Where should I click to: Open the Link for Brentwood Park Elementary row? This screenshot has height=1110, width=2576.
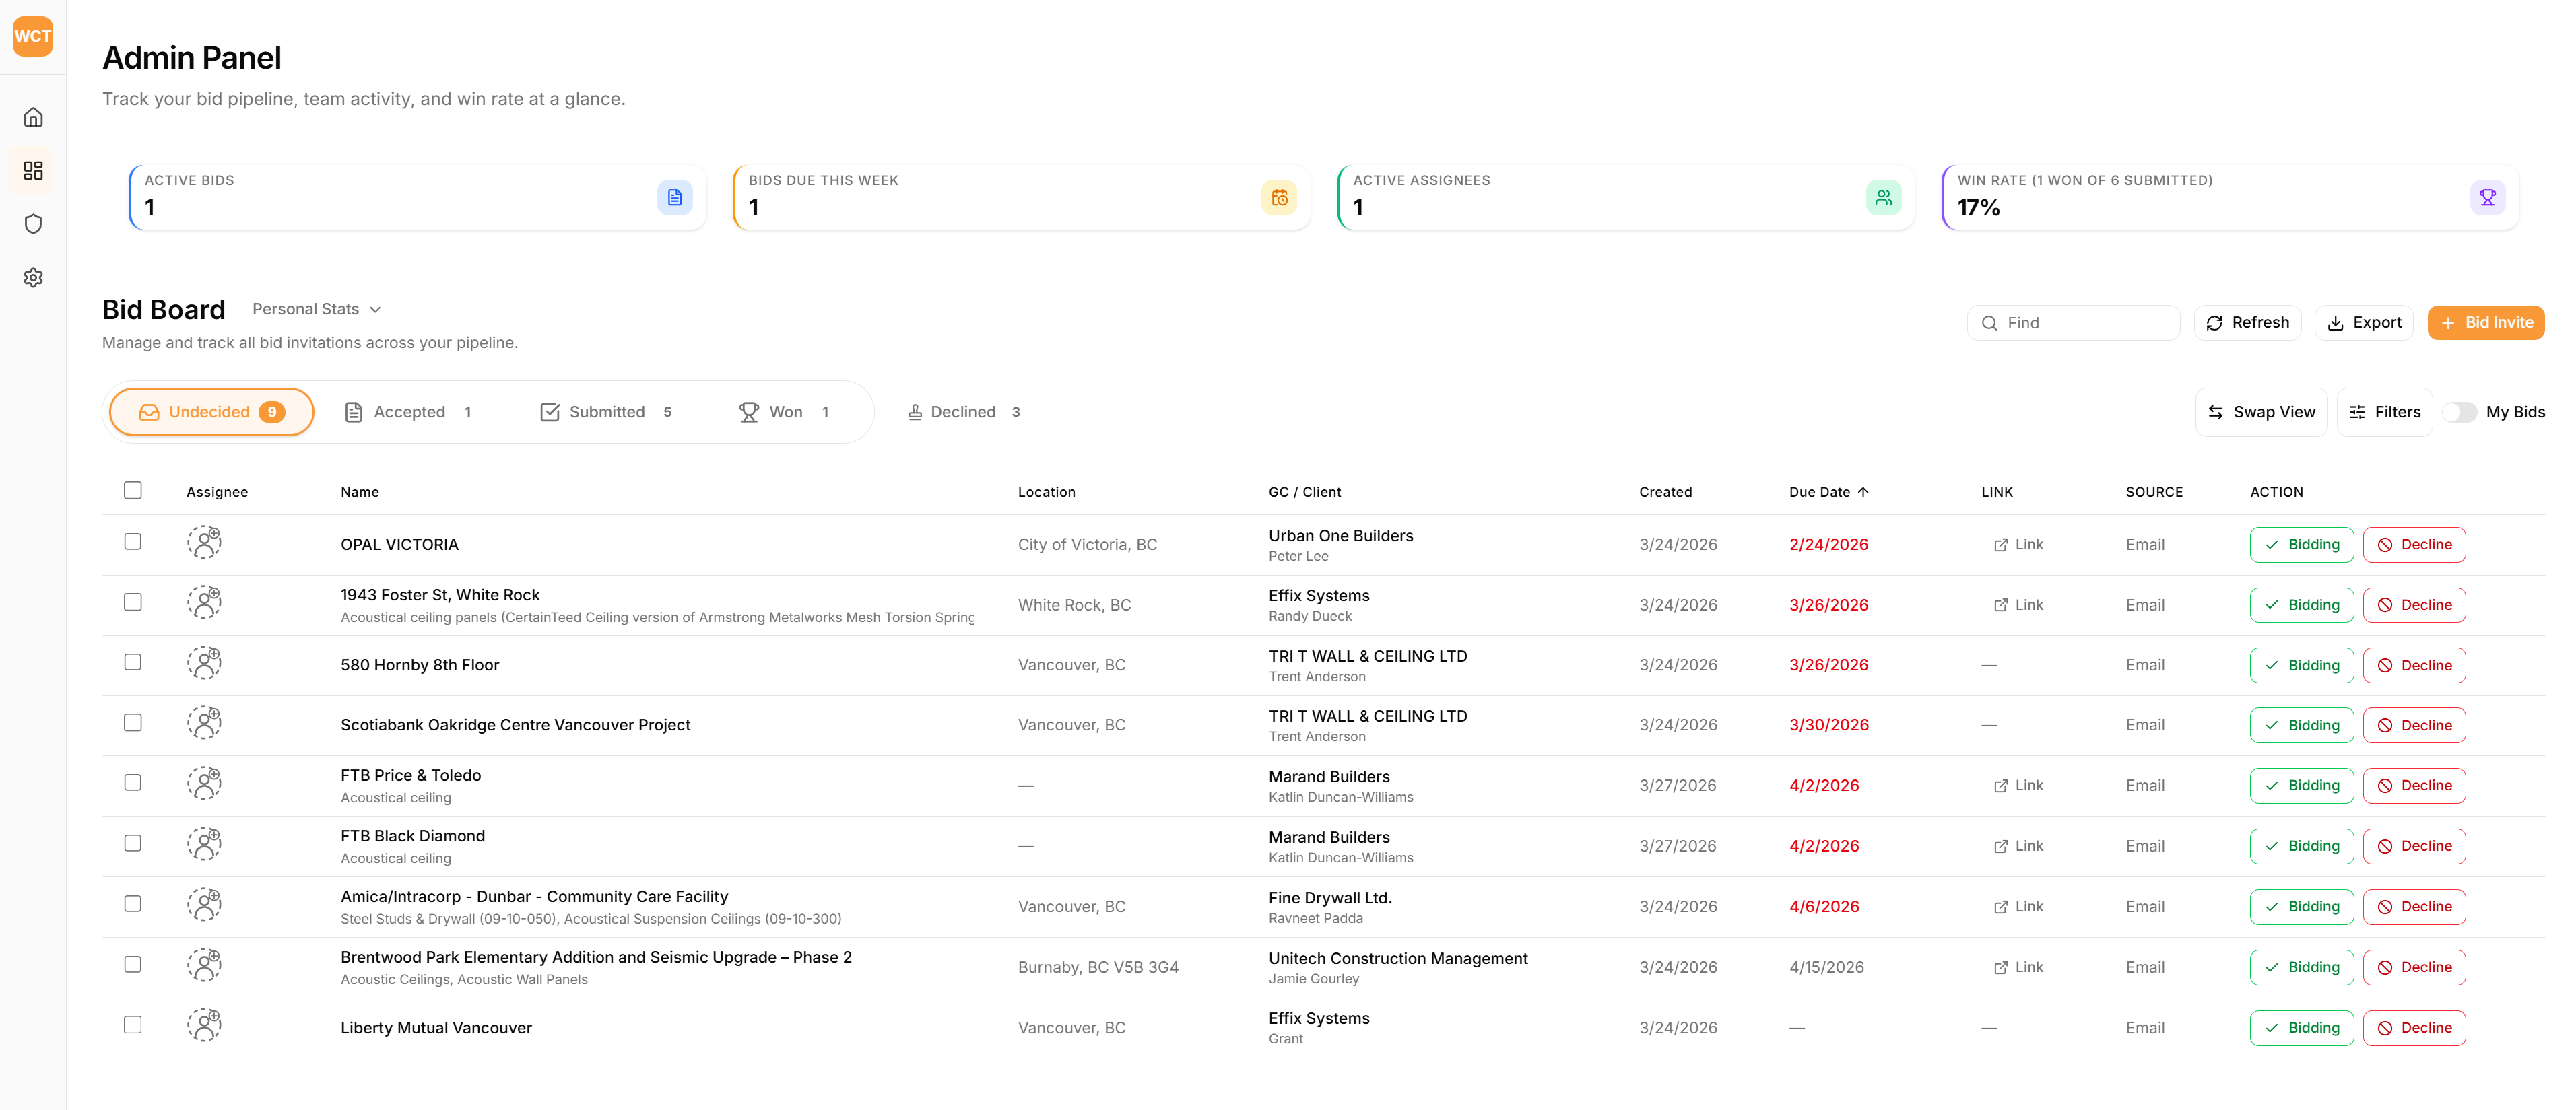pyautogui.click(x=2018, y=966)
